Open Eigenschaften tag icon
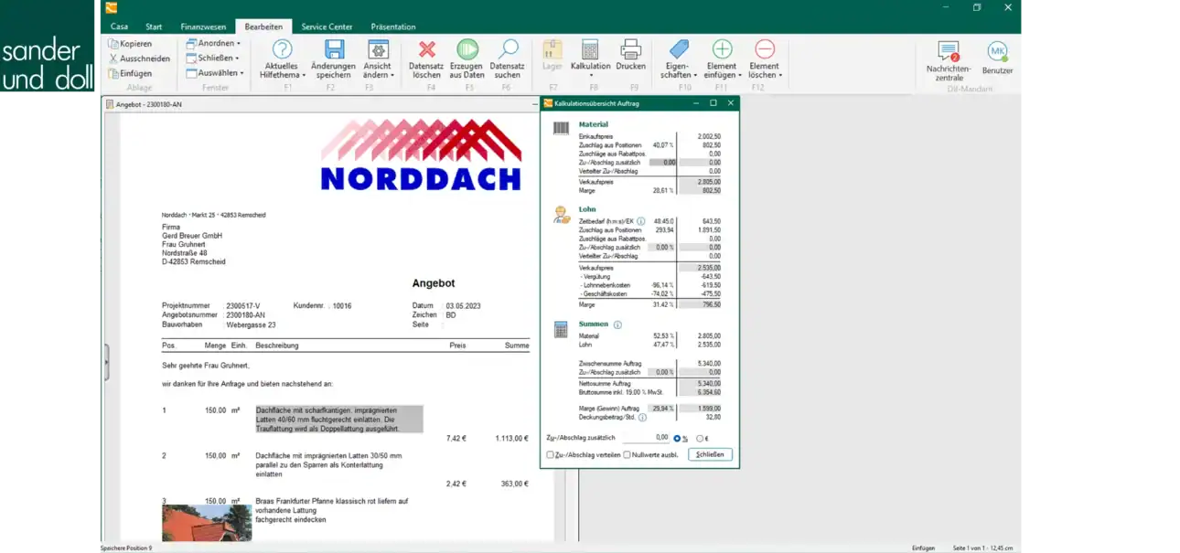 point(678,49)
